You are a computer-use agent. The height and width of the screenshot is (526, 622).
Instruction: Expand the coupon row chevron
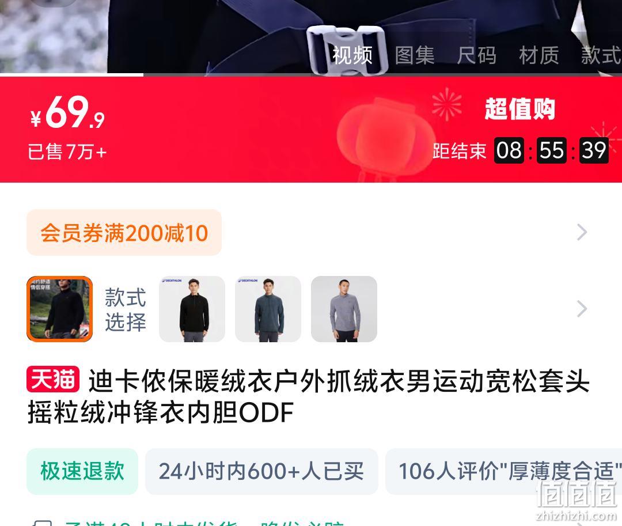[582, 232]
